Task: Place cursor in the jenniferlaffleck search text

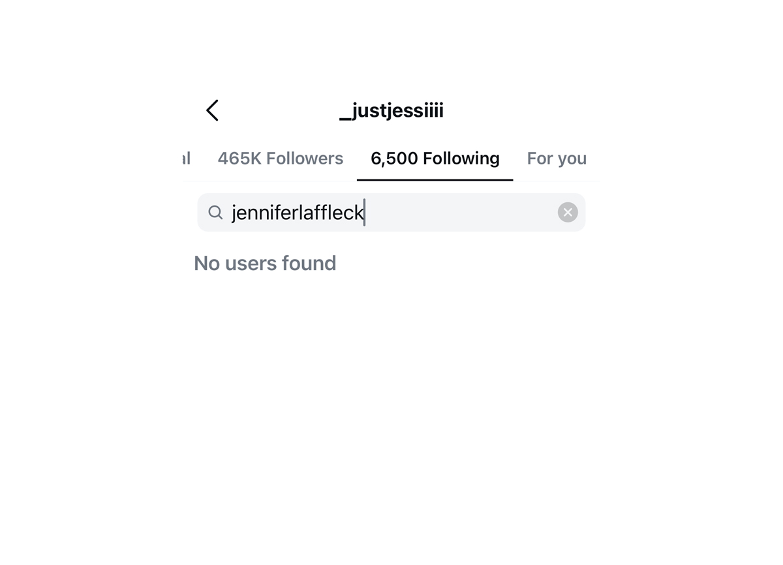Action: click(298, 213)
